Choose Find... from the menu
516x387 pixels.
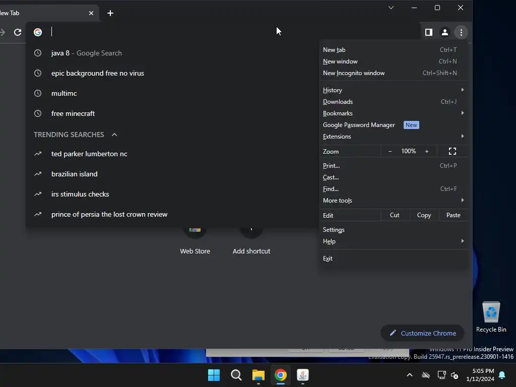393,189
